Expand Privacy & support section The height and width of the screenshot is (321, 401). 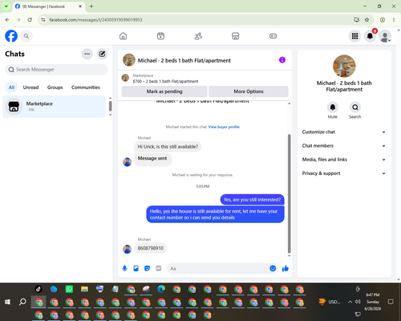(344, 173)
